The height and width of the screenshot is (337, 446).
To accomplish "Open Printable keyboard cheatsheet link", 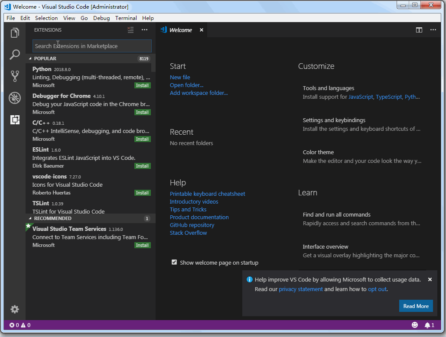I will coord(207,194).
